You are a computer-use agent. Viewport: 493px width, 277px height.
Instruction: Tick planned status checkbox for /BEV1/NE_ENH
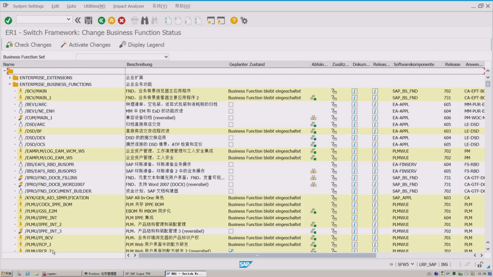[231, 111]
